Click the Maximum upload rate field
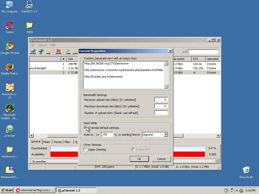This screenshot has height=194, width=259. pos(161,100)
